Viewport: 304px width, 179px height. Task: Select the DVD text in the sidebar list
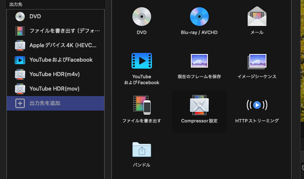(35, 17)
